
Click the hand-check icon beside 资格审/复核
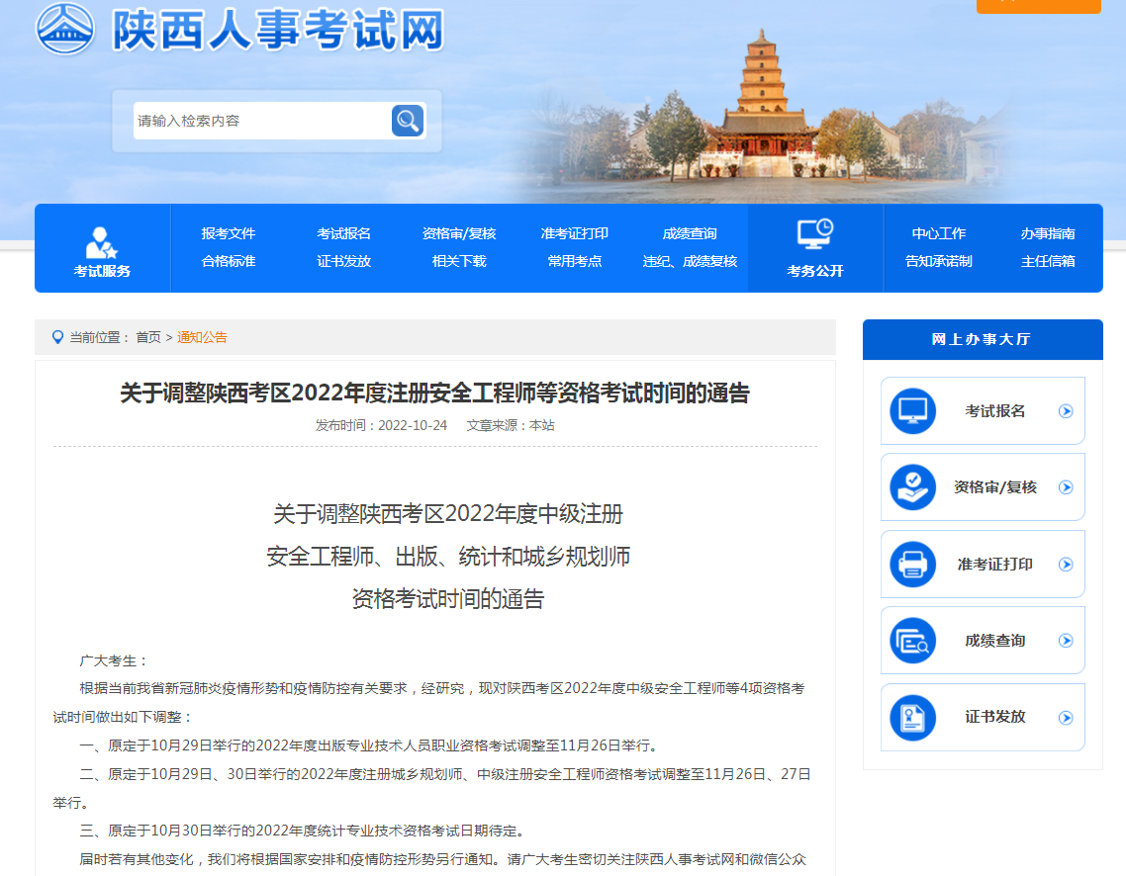[x=912, y=487]
